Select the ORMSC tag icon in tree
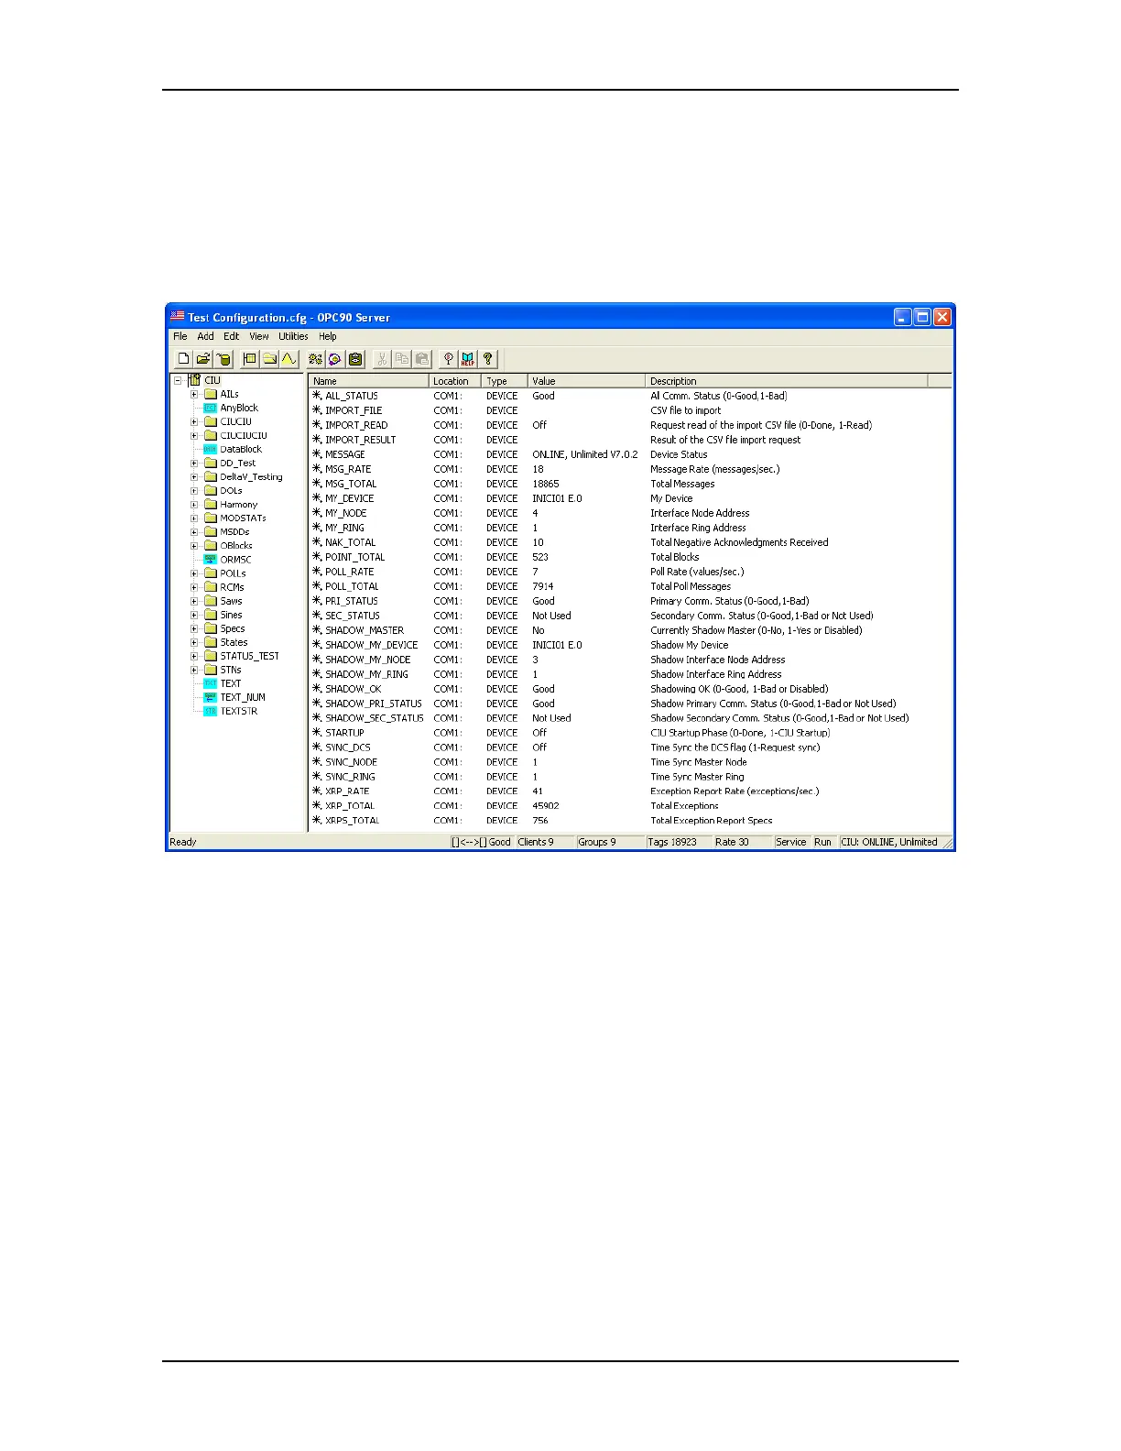Screen dimensions: 1121x1451 (210, 559)
